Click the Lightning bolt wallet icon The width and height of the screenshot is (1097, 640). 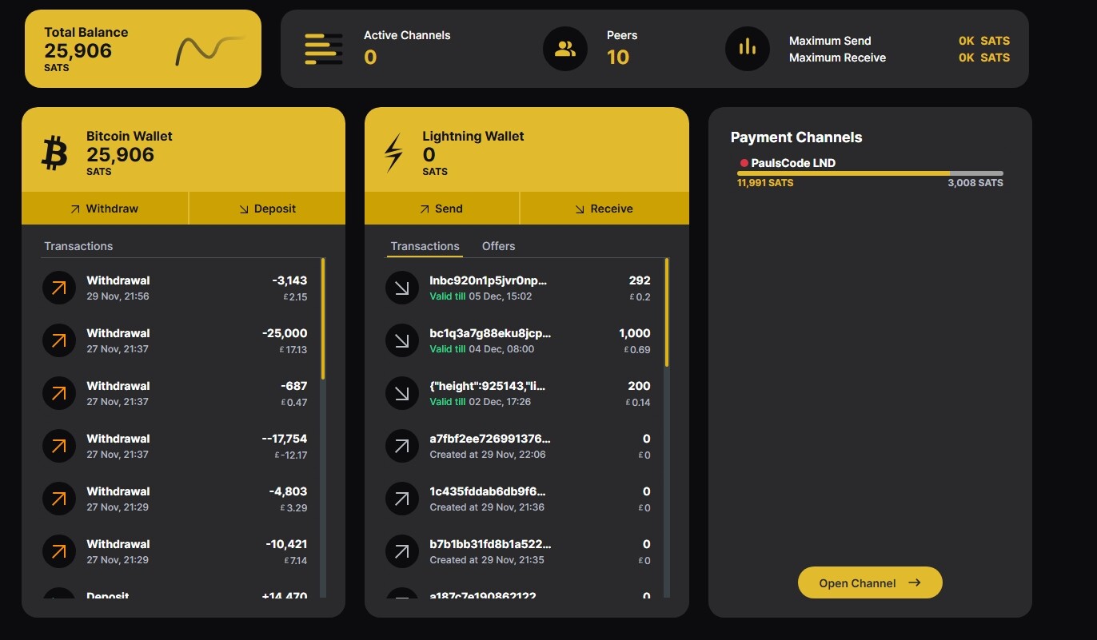pos(393,153)
